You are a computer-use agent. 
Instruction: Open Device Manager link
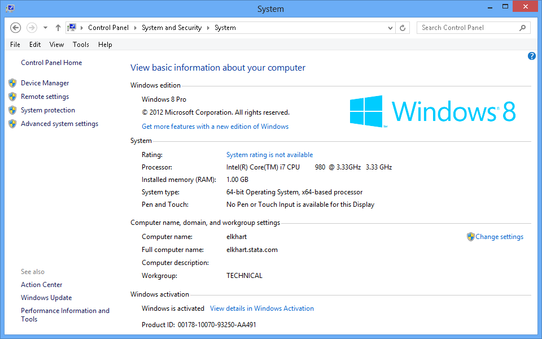pos(45,83)
